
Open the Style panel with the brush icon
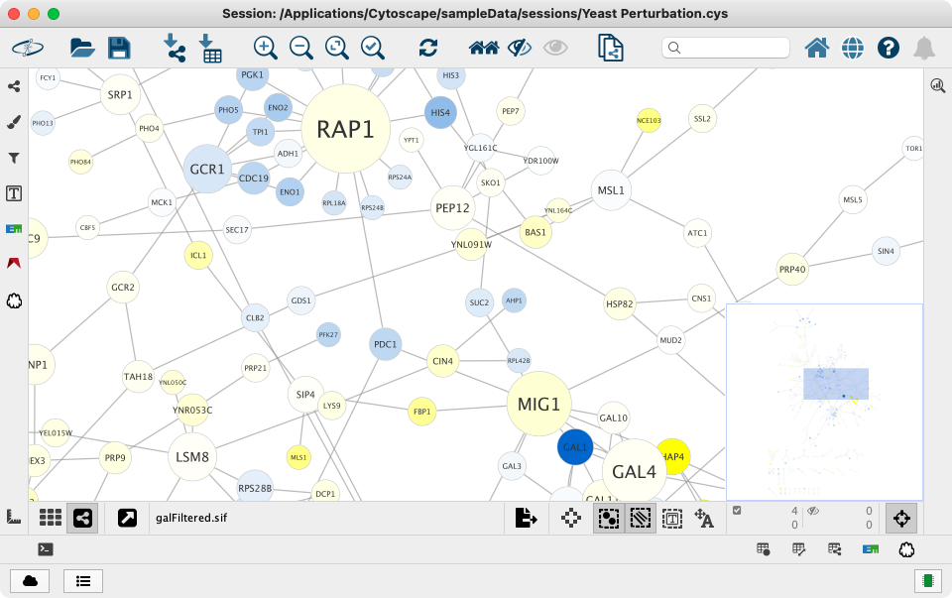[14, 122]
